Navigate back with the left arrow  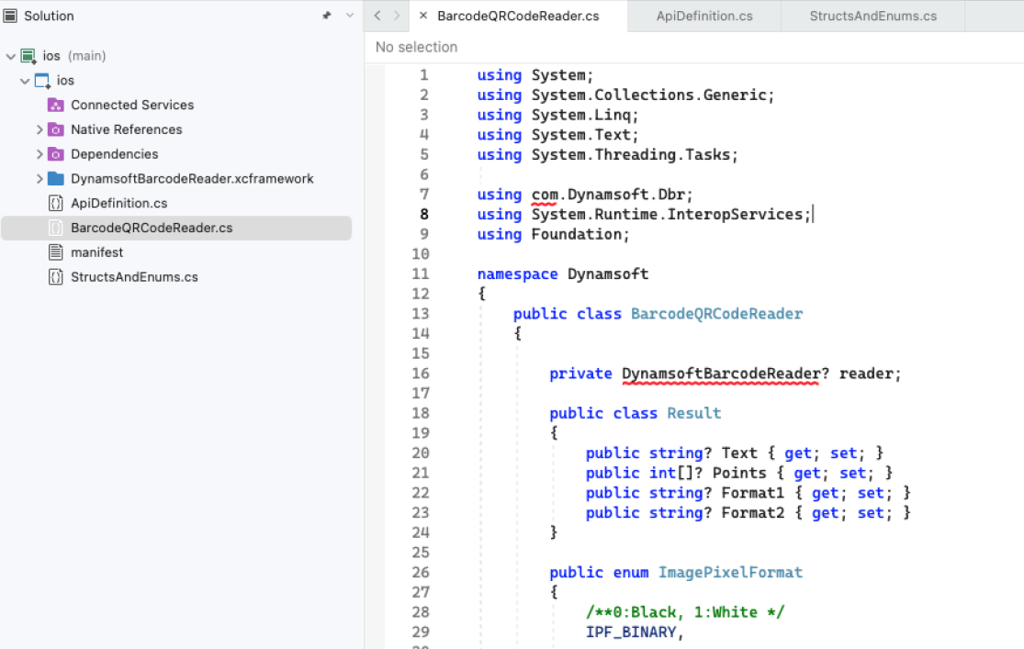pyautogui.click(x=378, y=16)
